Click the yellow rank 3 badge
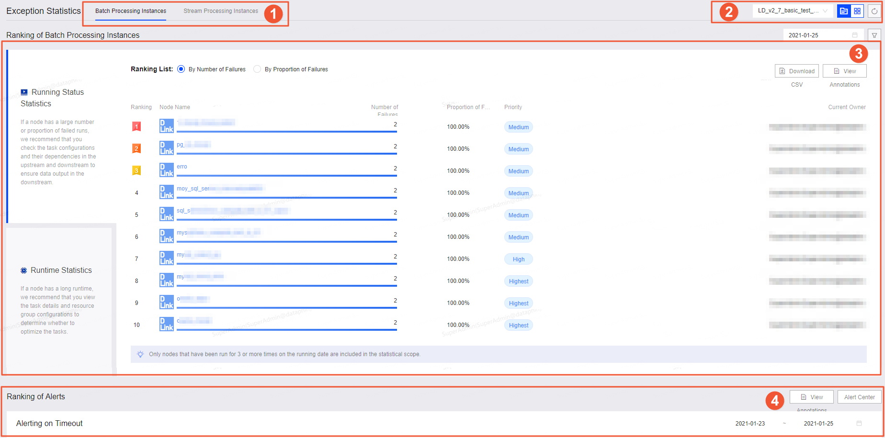885x438 pixels. coord(136,170)
